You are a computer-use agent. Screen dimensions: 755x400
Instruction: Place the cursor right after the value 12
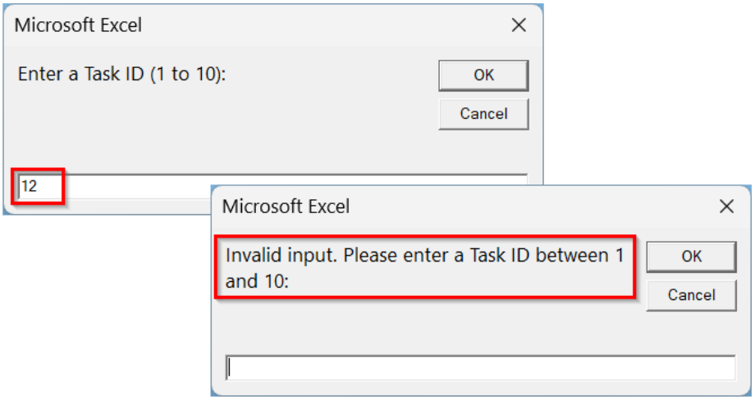point(39,186)
